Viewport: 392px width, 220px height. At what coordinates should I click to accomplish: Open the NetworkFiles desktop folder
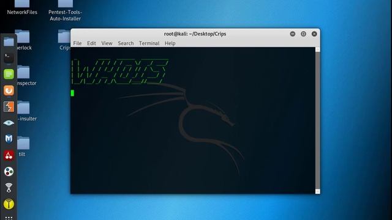click(x=22, y=7)
